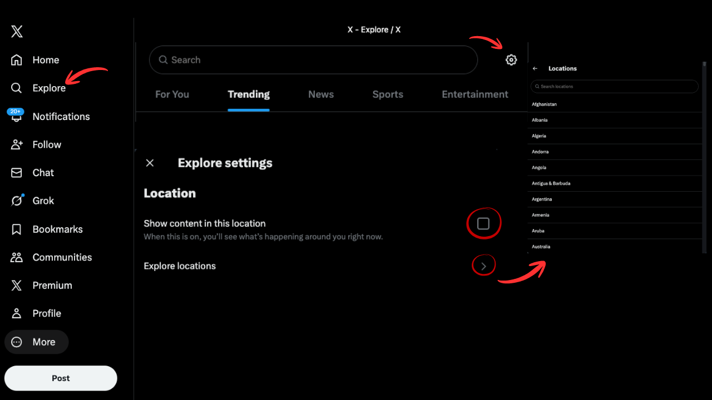Image resolution: width=712 pixels, height=400 pixels.
Task: Toggle Show content in this location
Action: tap(483, 222)
